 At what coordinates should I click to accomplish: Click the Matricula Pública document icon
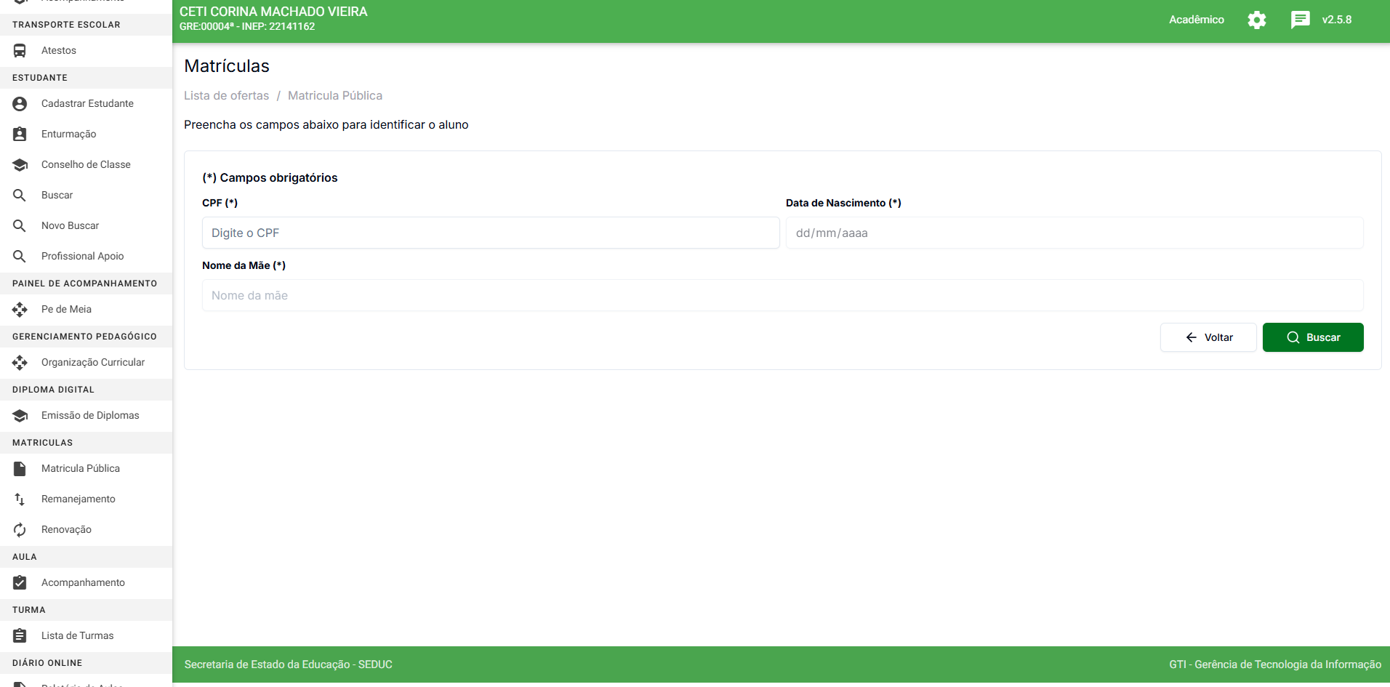pos(20,469)
